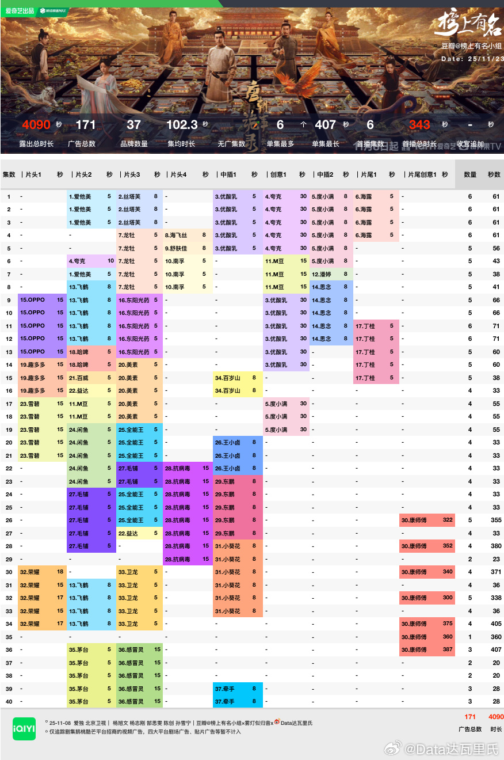Click the 34.百岁山 cell in episode 15
Image resolution: width=504 pixels, height=760 pixels.
pyautogui.click(x=238, y=378)
